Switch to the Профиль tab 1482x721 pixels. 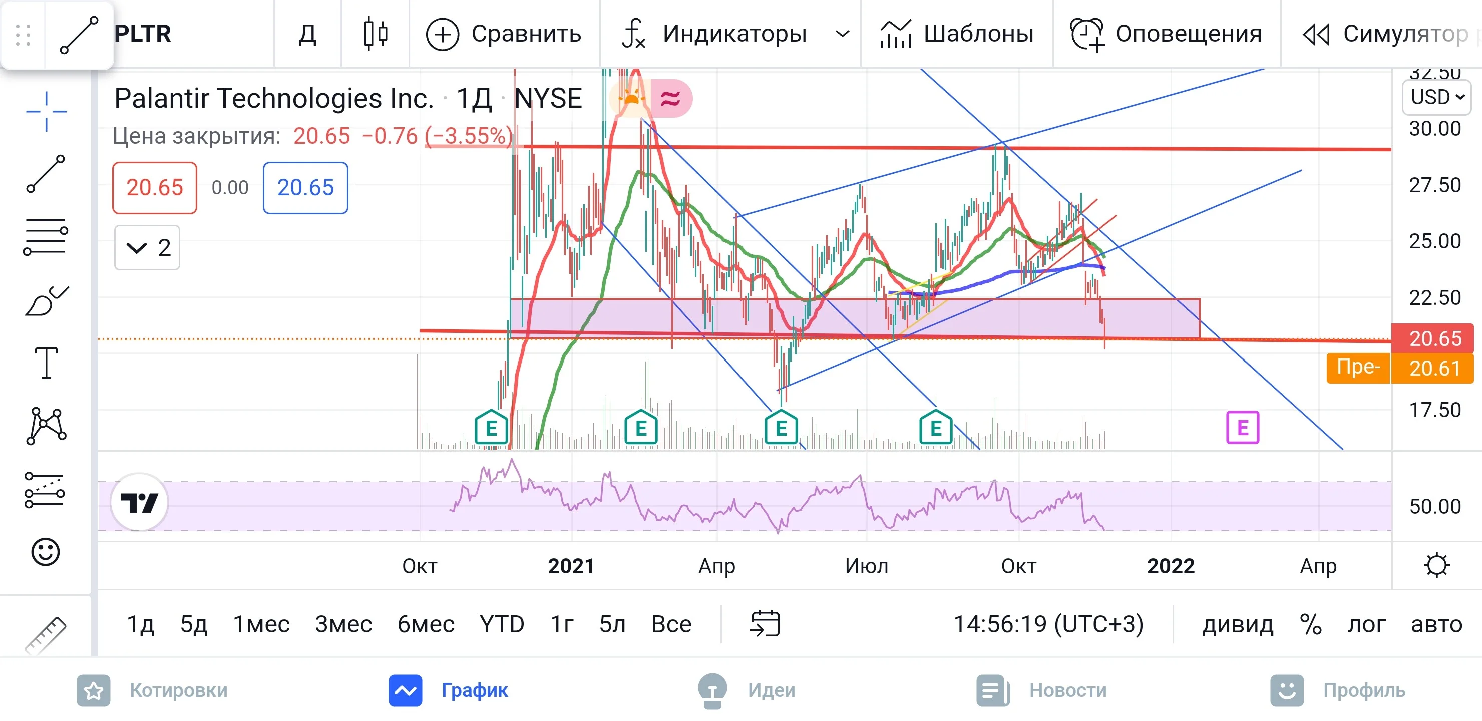[x=1338, y=690]
